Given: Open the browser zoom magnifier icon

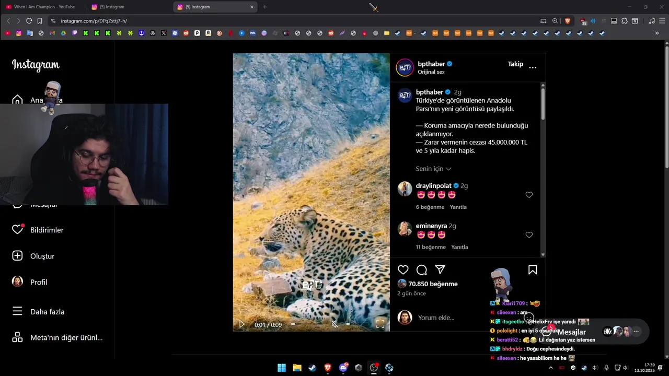Looking at the screenshot, I should [x=555, y=21].
